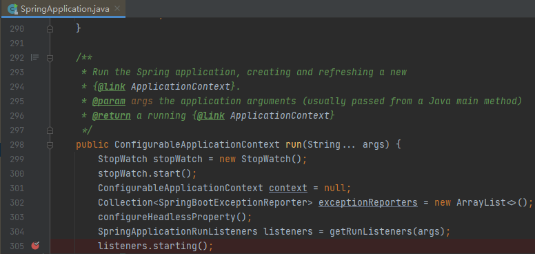
Task: Click the fold end marker at line 297
Action: tap(50, 130)
